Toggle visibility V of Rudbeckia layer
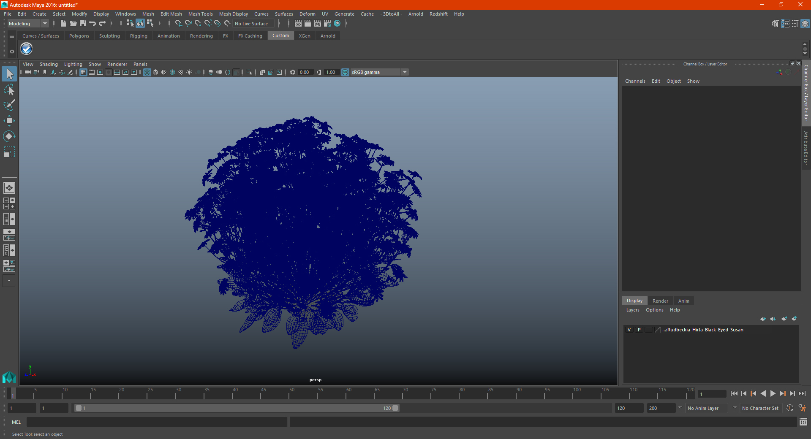The width and height of the screenshot is (811, 439). [629, 330]
